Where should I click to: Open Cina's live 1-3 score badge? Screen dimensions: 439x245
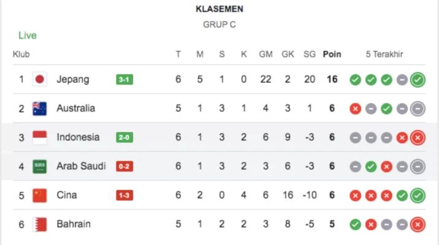pyautogui.click(x=125, y=195)
